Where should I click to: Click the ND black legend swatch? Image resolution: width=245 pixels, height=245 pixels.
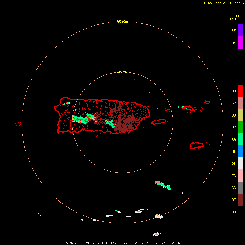click(x=240, y=212)
